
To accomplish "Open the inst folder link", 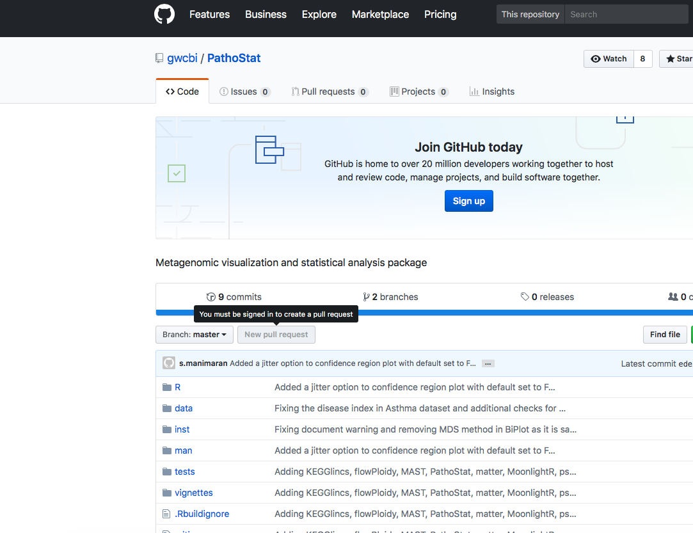I will pyautogui.click(x=182, y=429).
